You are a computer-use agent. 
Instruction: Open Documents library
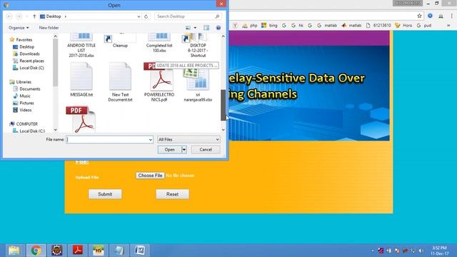pyautogui.click(x=30, y=89)
